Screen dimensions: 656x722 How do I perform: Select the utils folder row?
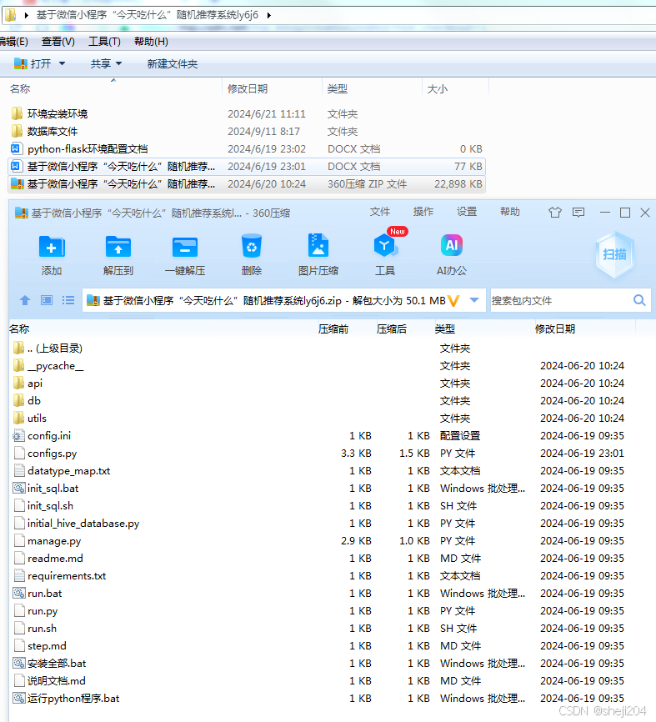click(323, 418)
